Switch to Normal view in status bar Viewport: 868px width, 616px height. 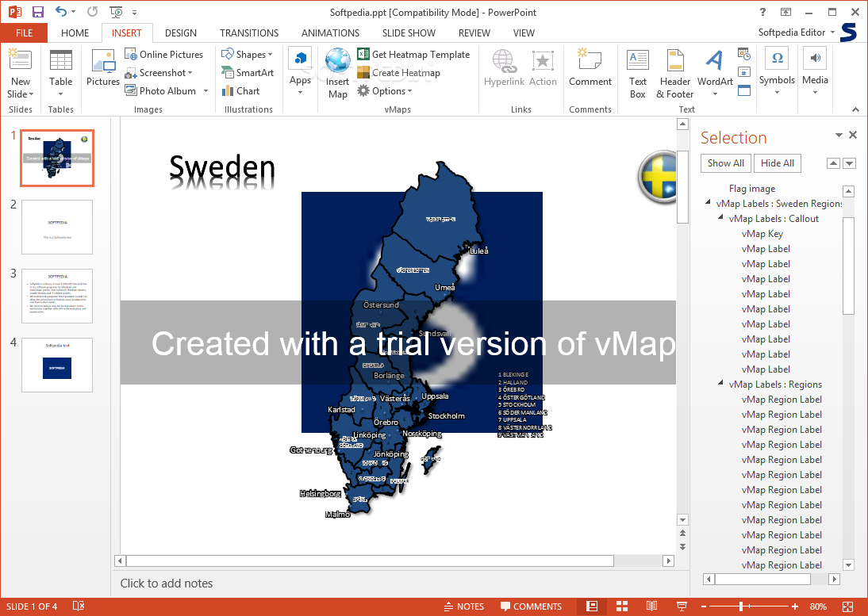pos(592,606)
